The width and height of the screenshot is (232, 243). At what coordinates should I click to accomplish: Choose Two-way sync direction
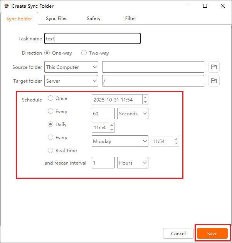coord(84,53)
